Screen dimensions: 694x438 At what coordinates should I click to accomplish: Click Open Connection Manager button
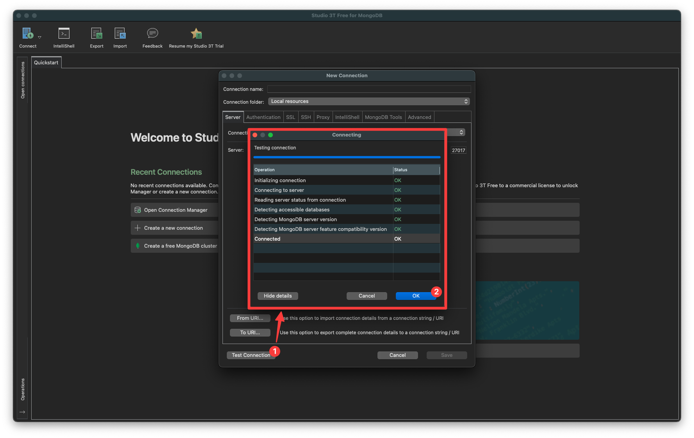tap(175, 210)
